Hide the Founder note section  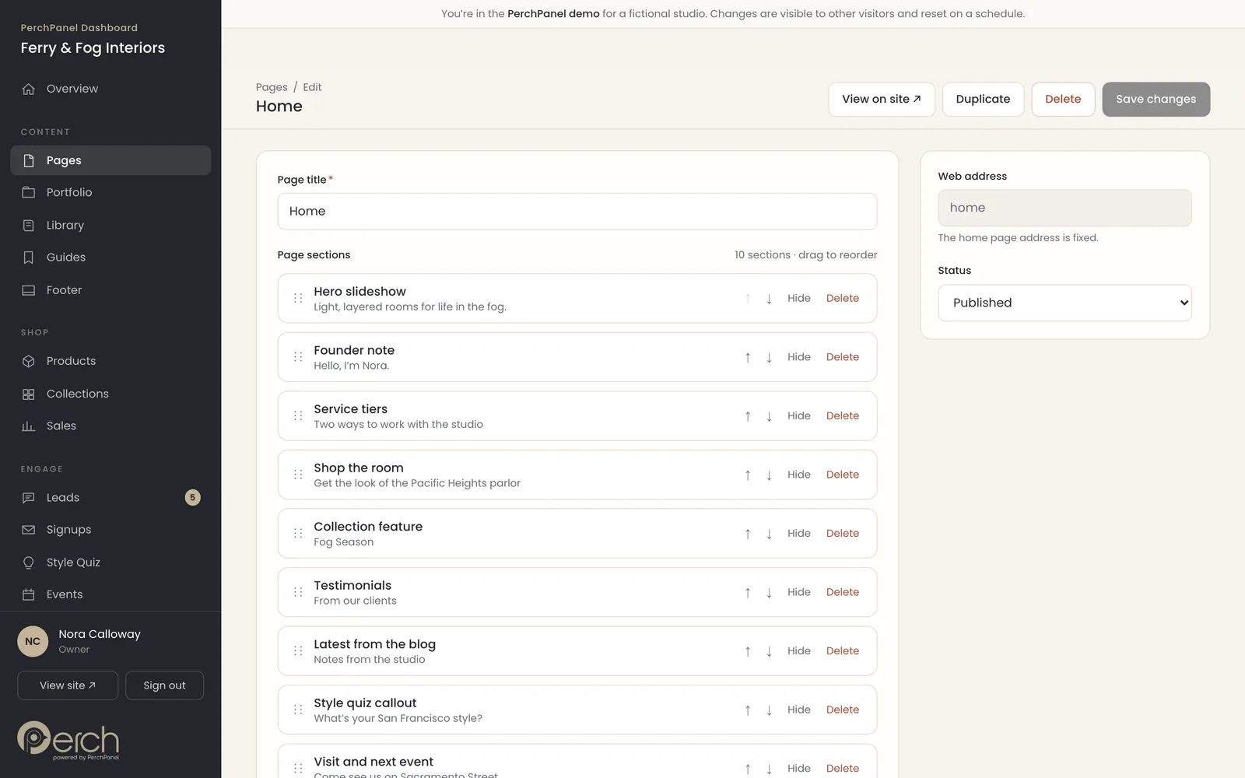(799, 357)
